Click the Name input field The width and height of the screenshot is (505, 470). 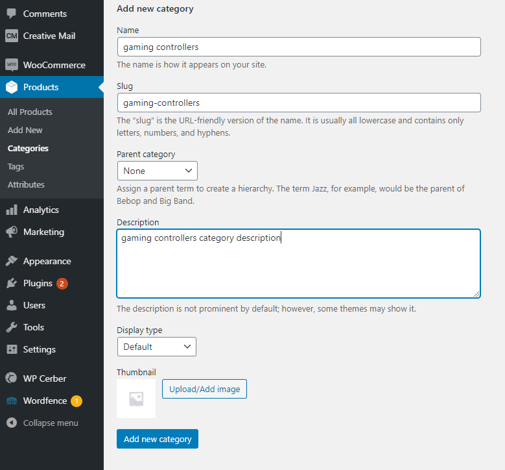click(x=299, y=47)
